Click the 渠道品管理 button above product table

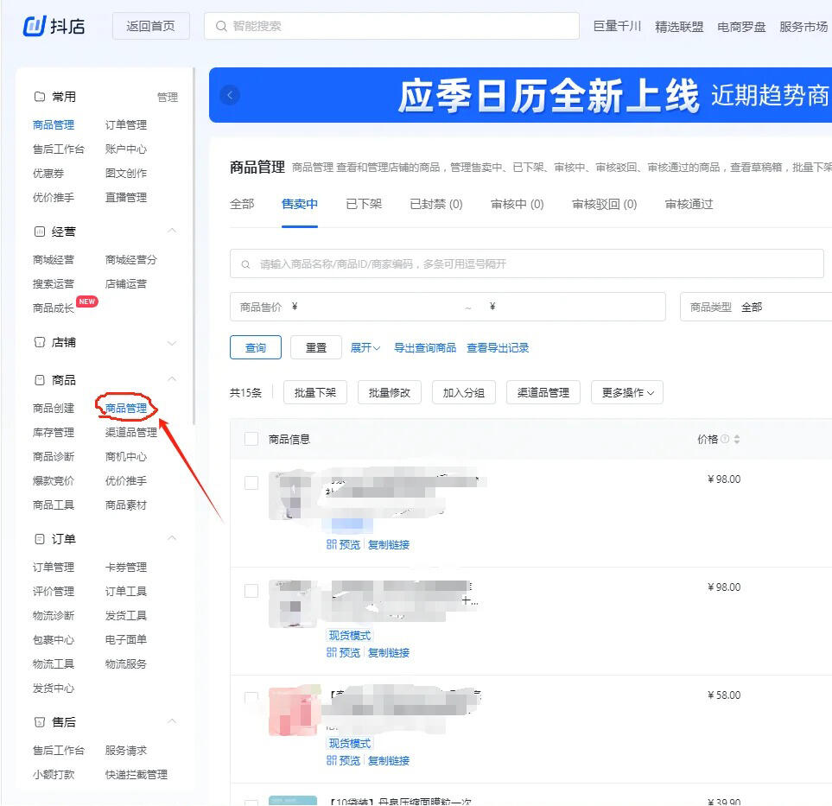pyautogui.click(x=543, y=393)
